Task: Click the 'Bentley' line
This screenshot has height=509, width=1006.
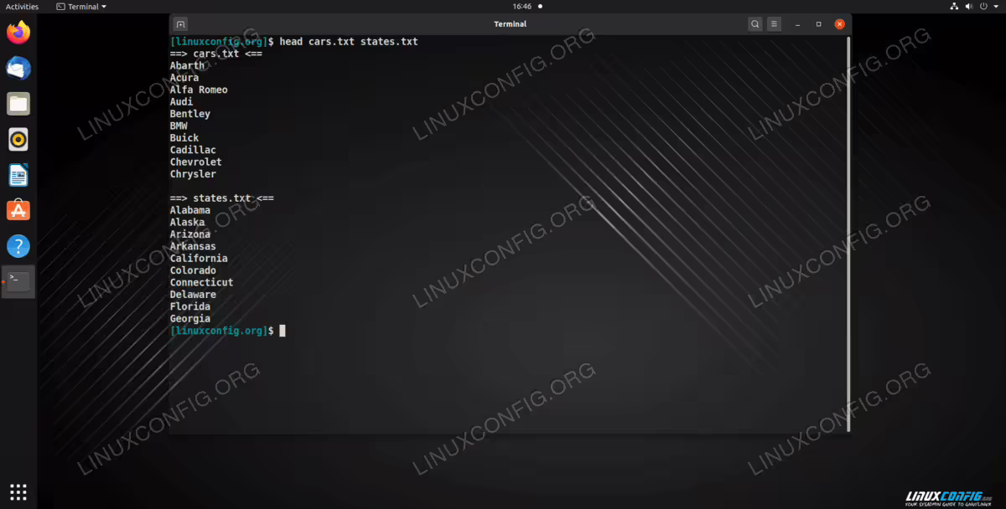Action: [190, 114]
